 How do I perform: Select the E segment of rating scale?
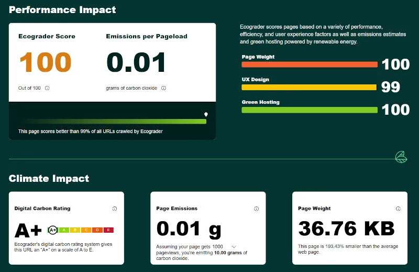[108, 230]
